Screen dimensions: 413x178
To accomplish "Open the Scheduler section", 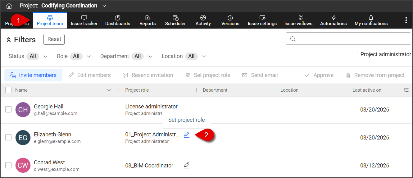I will click(x=175, y=21).
